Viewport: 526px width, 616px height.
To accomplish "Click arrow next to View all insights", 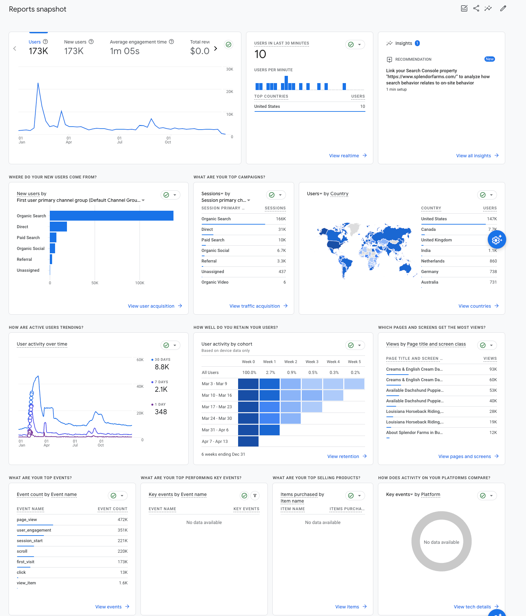I will (497, 155).
